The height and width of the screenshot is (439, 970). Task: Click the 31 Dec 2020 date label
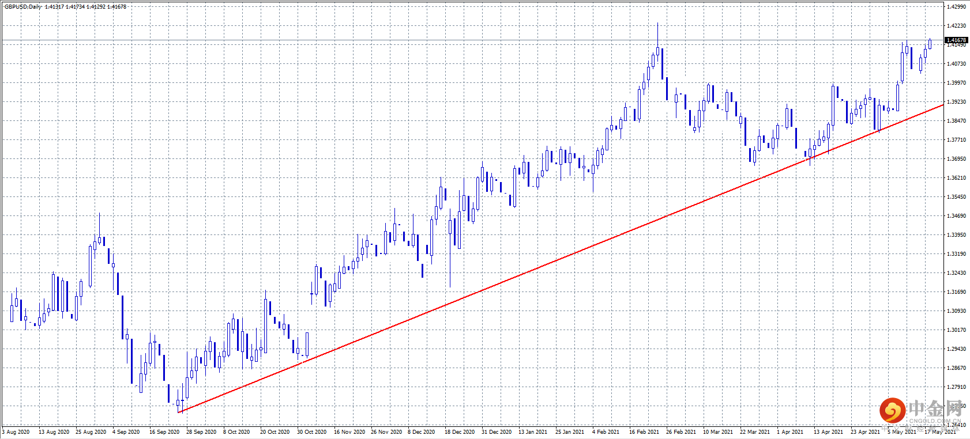[497, 432]
